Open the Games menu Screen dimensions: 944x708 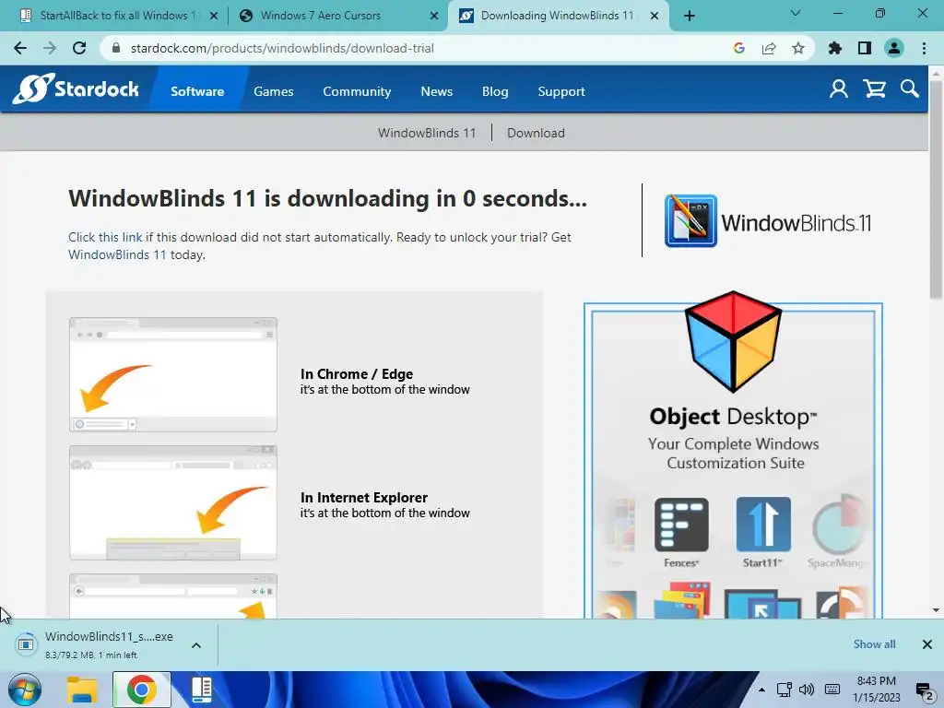tap(273, 91)
